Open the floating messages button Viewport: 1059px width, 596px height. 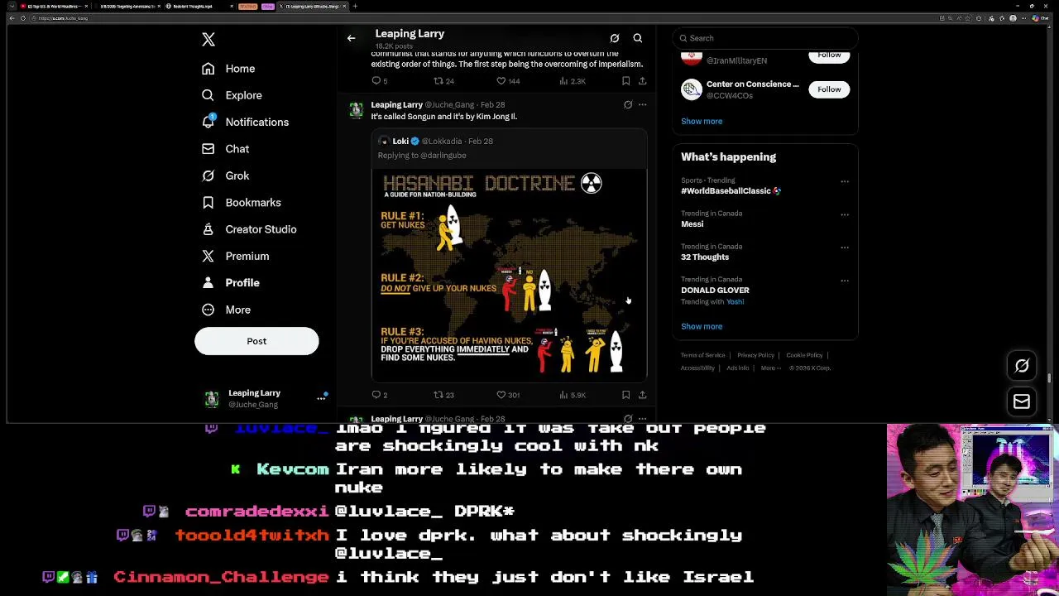point(1022,401)
